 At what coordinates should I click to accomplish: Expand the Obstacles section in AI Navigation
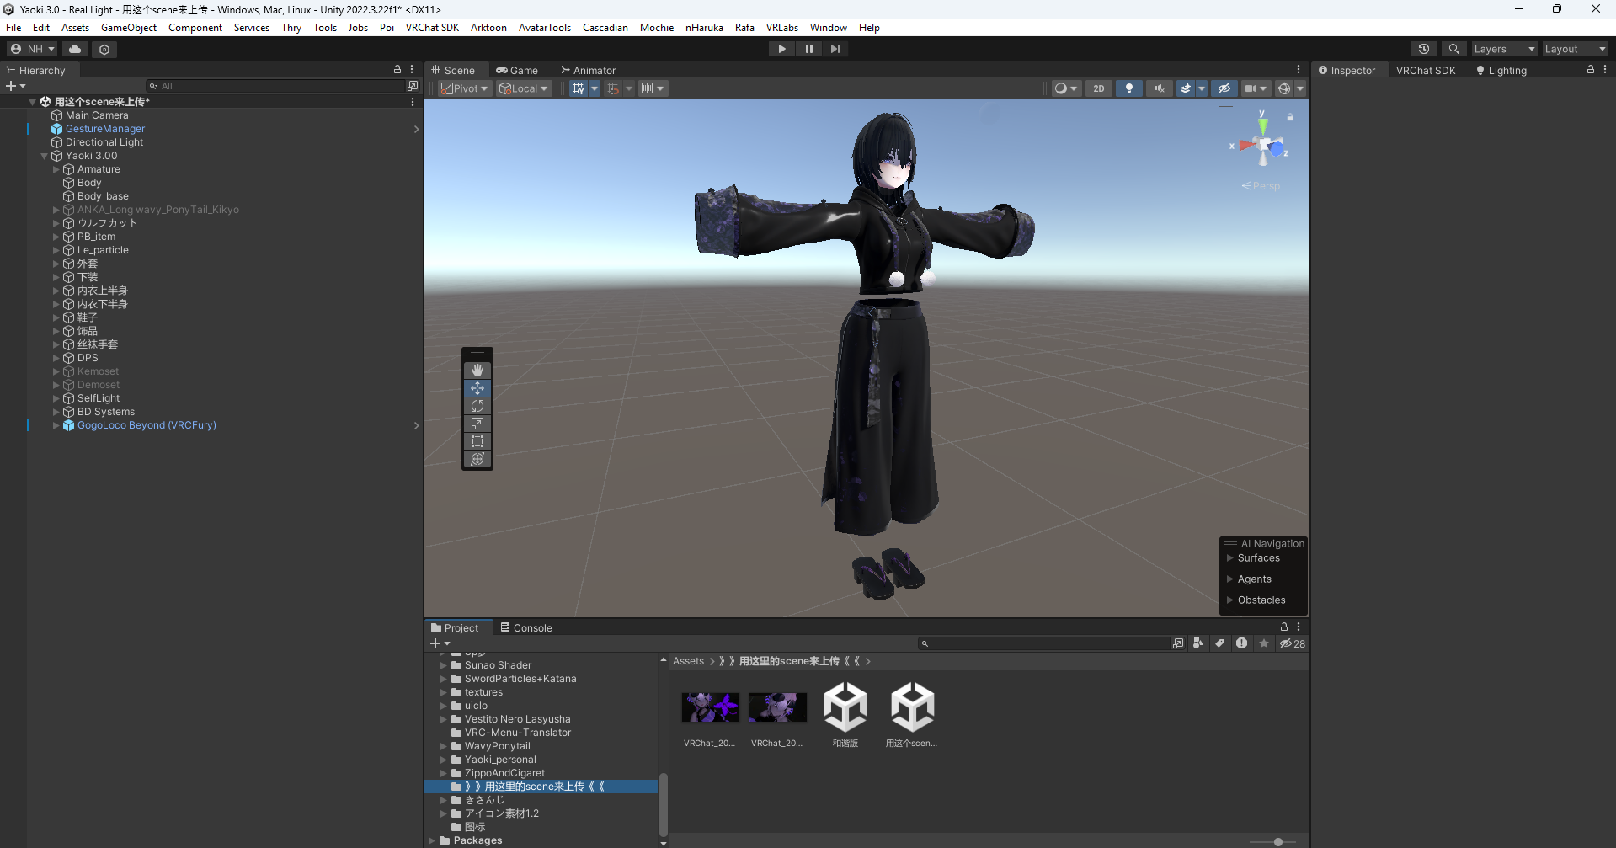1230,600
